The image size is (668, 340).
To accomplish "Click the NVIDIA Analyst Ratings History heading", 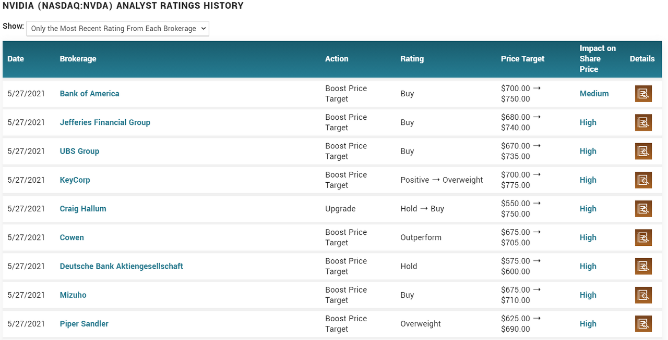I will [123, 6].
